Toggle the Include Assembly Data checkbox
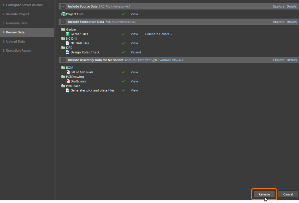Image resolution: width=299 pixels, height=203 pixels. coord(63,60)
